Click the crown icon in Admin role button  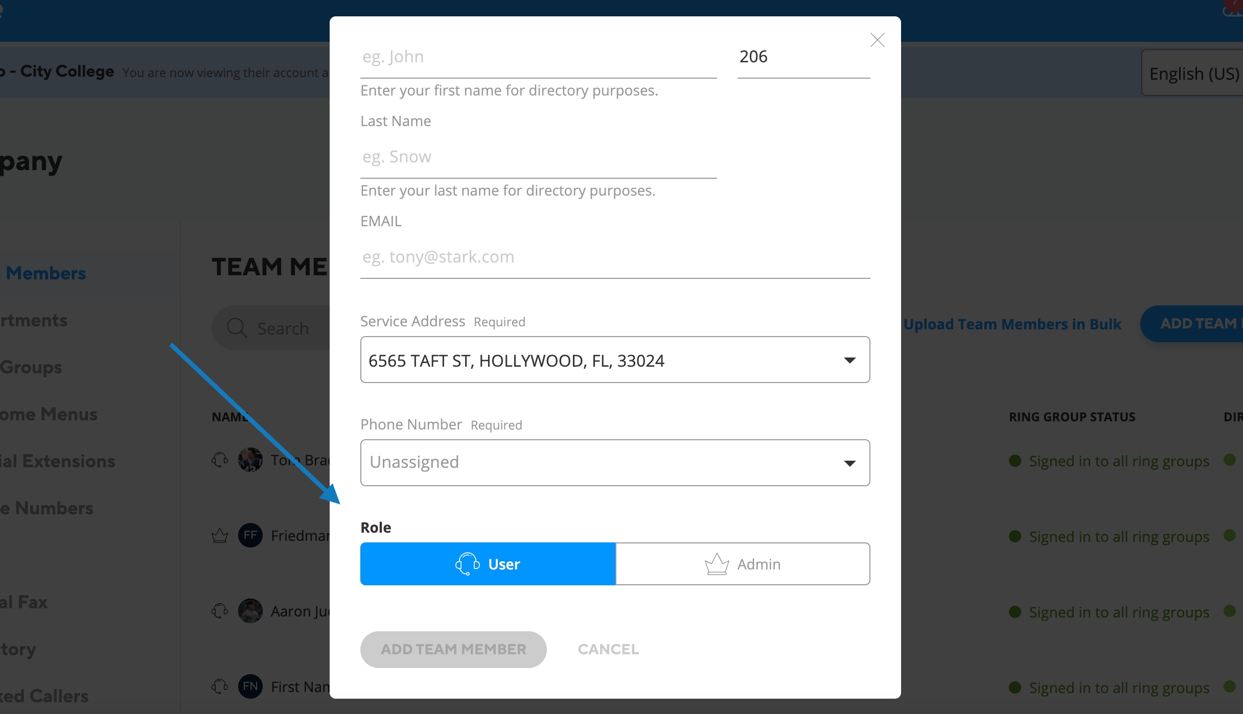(717, 564)
